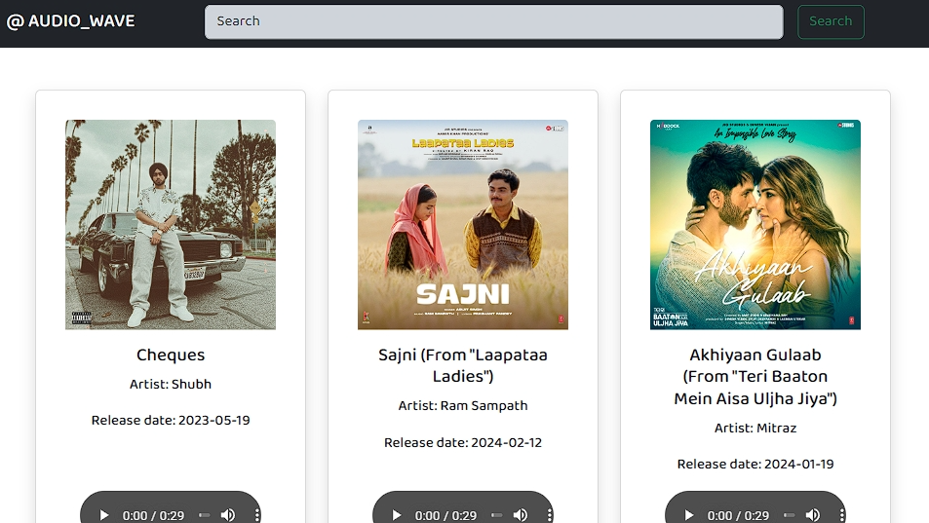The height and width of the screenshot is (523, 929).
Task: Click the @ AUDIO_WAVE logo
Action: click(x=70, y=21)
